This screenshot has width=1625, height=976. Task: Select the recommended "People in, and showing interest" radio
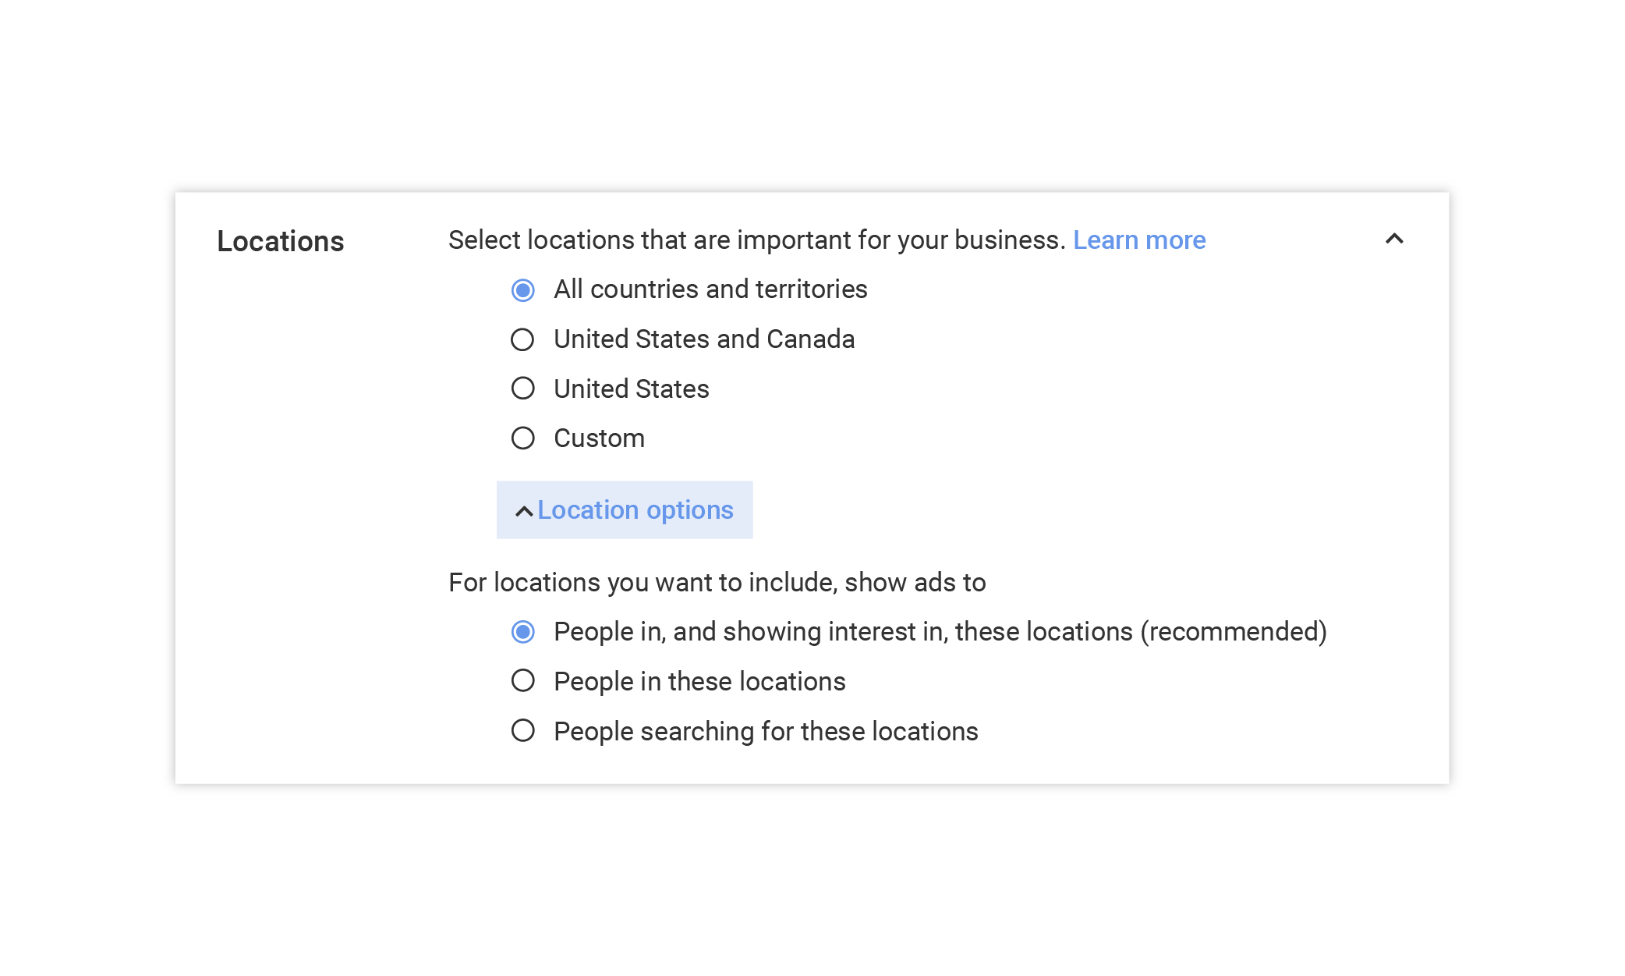(522, 632)
